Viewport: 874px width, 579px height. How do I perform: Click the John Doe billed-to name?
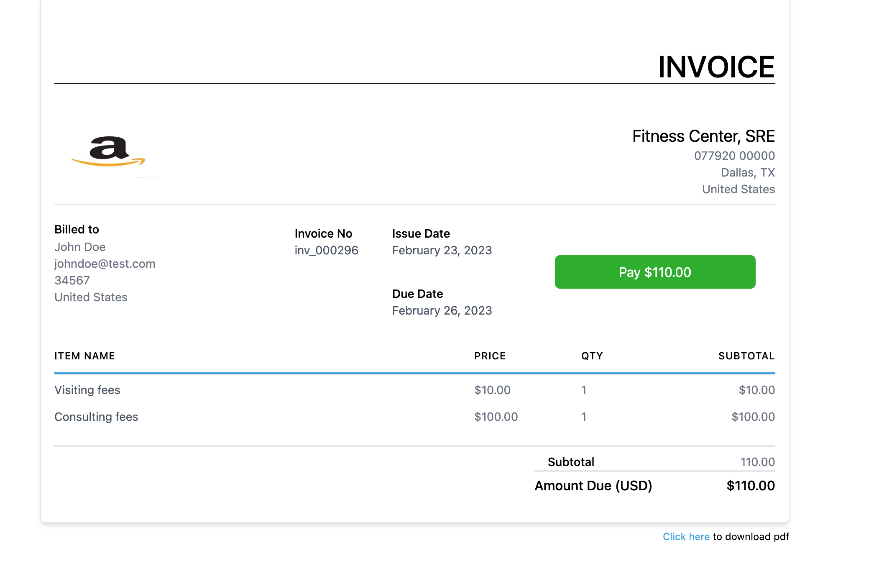tap(80, 247)
